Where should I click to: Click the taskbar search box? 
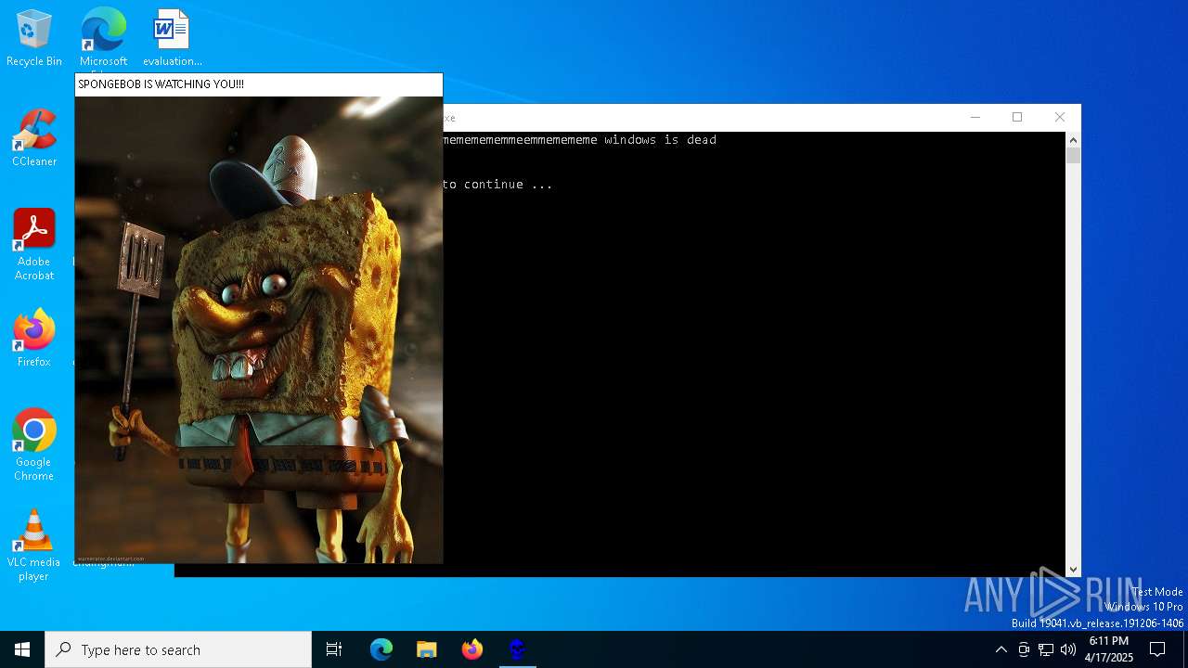pos(178,649)
